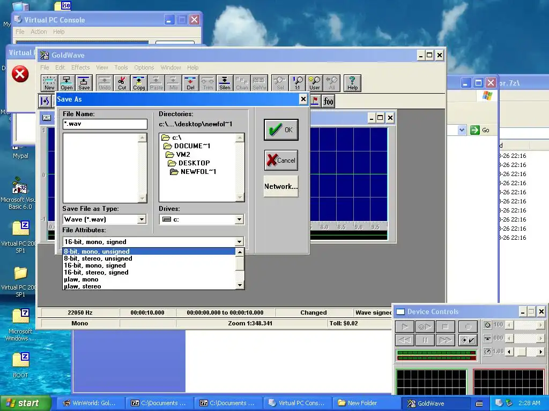Screen dimensions: 549x411
Task: Click the Del toolbar icon
Action: point(190,83)
